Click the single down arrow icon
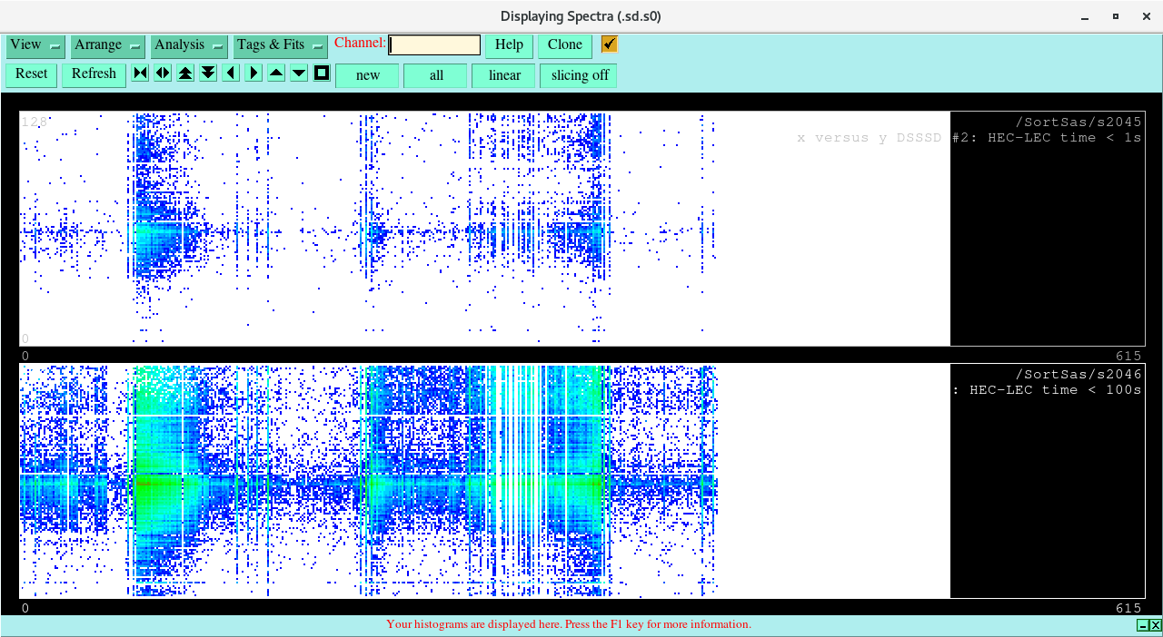Image resolution: width=1163 pixels, height=637 pixels. coord(299,73)
